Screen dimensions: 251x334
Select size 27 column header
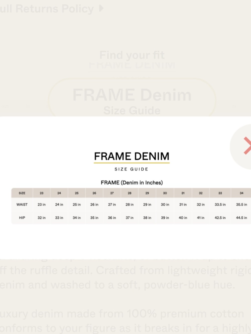click(112, 193)
